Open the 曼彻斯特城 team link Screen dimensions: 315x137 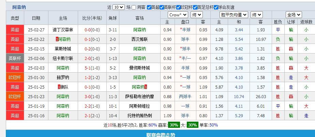point(140,68)
